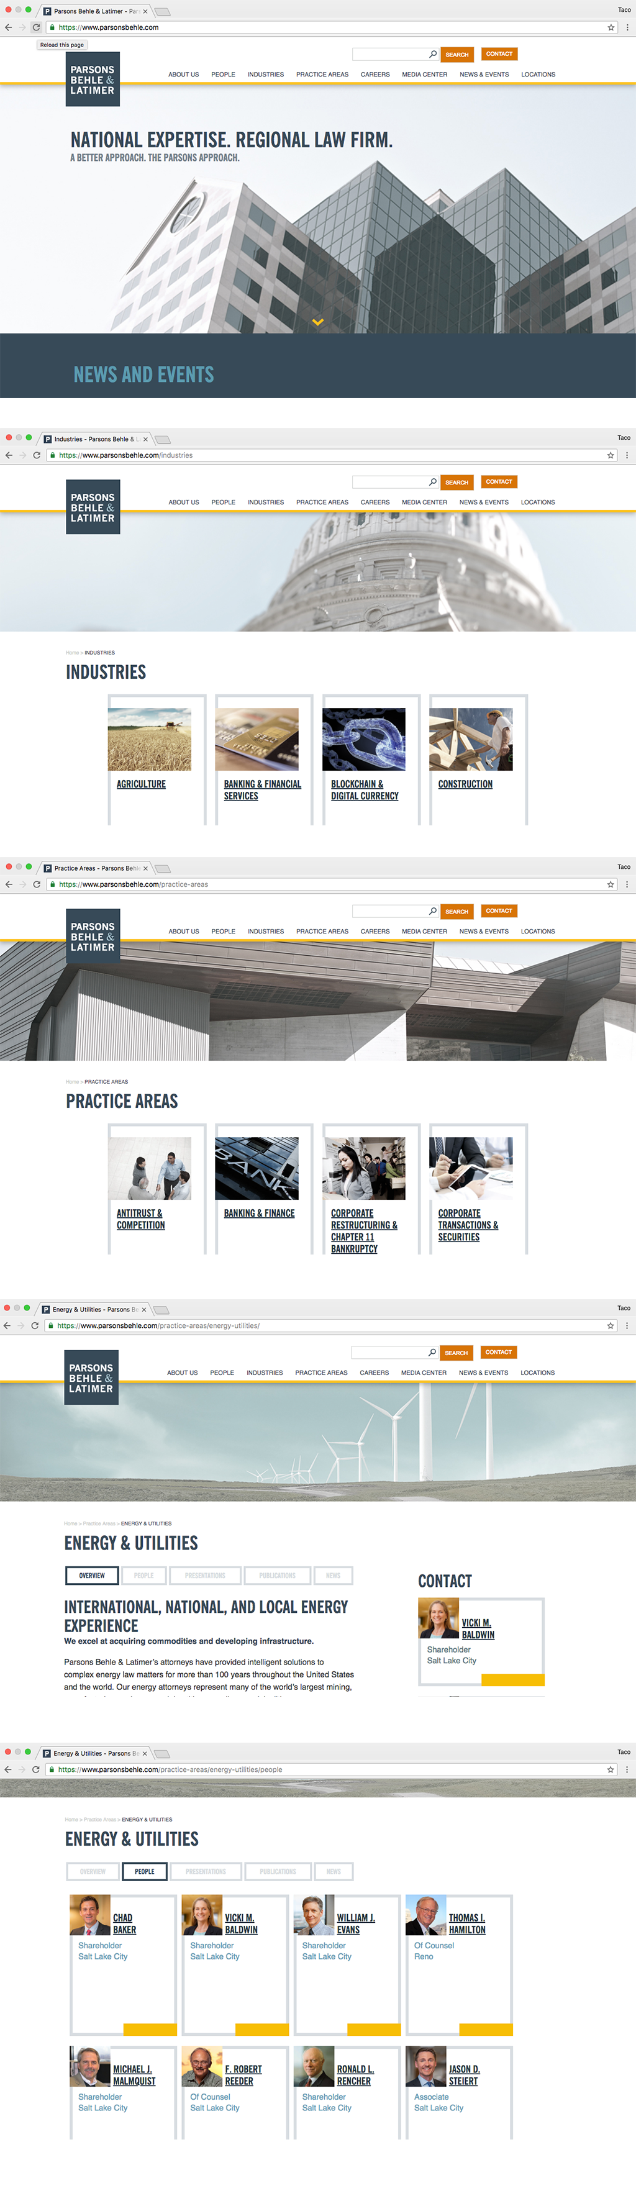The height and width of the screenshot is (2201, 636).
Task: Open ABOUT US menu on the home page
Action: 184,75
